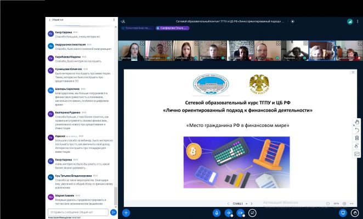Zoom in the presentation
The height and width of the screenshot is (219, 363).
pos(344,204)
